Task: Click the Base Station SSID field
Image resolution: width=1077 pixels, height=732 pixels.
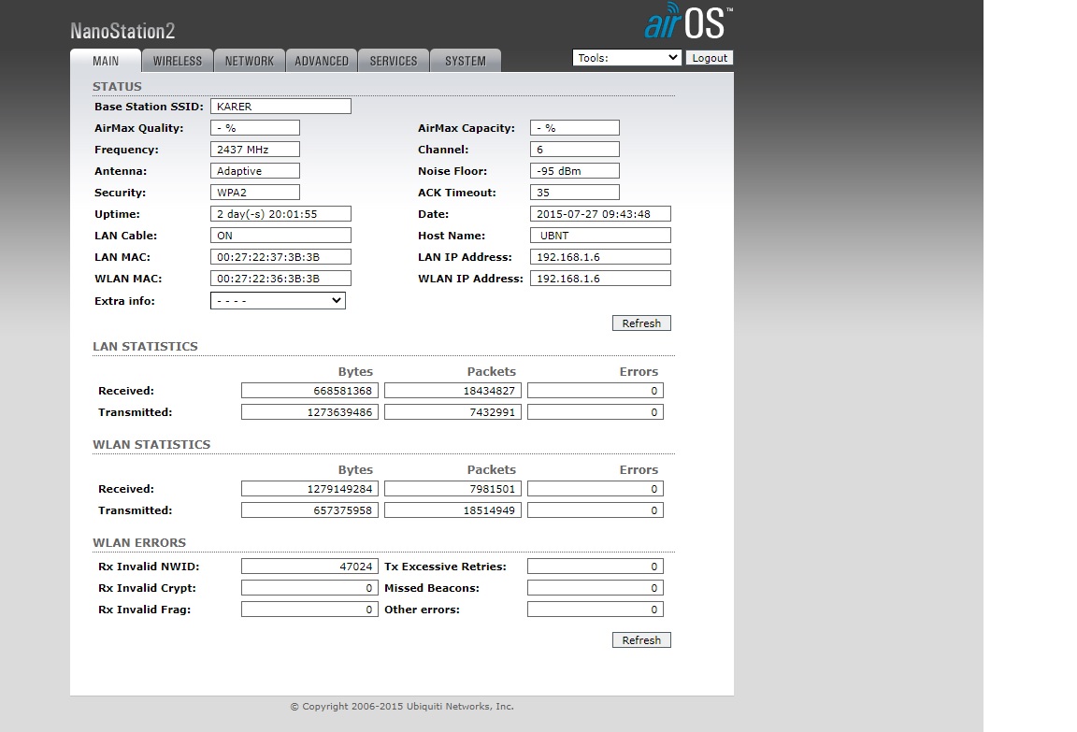Action: [280, 107]
